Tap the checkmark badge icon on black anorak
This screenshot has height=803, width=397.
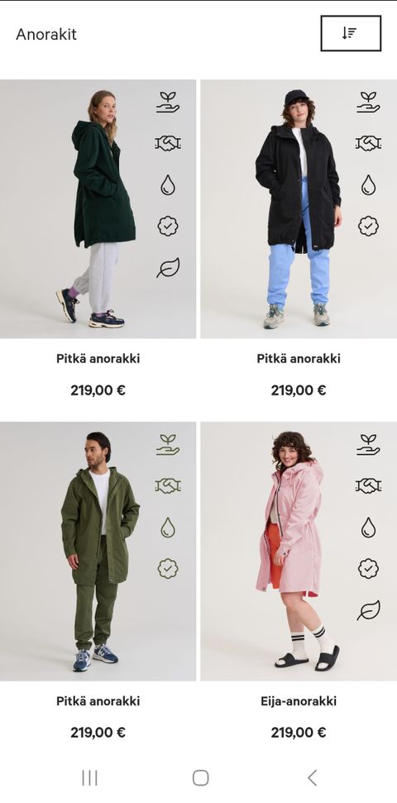click(x=368, y=226)
